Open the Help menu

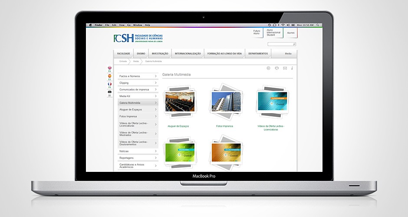(148, 25)
